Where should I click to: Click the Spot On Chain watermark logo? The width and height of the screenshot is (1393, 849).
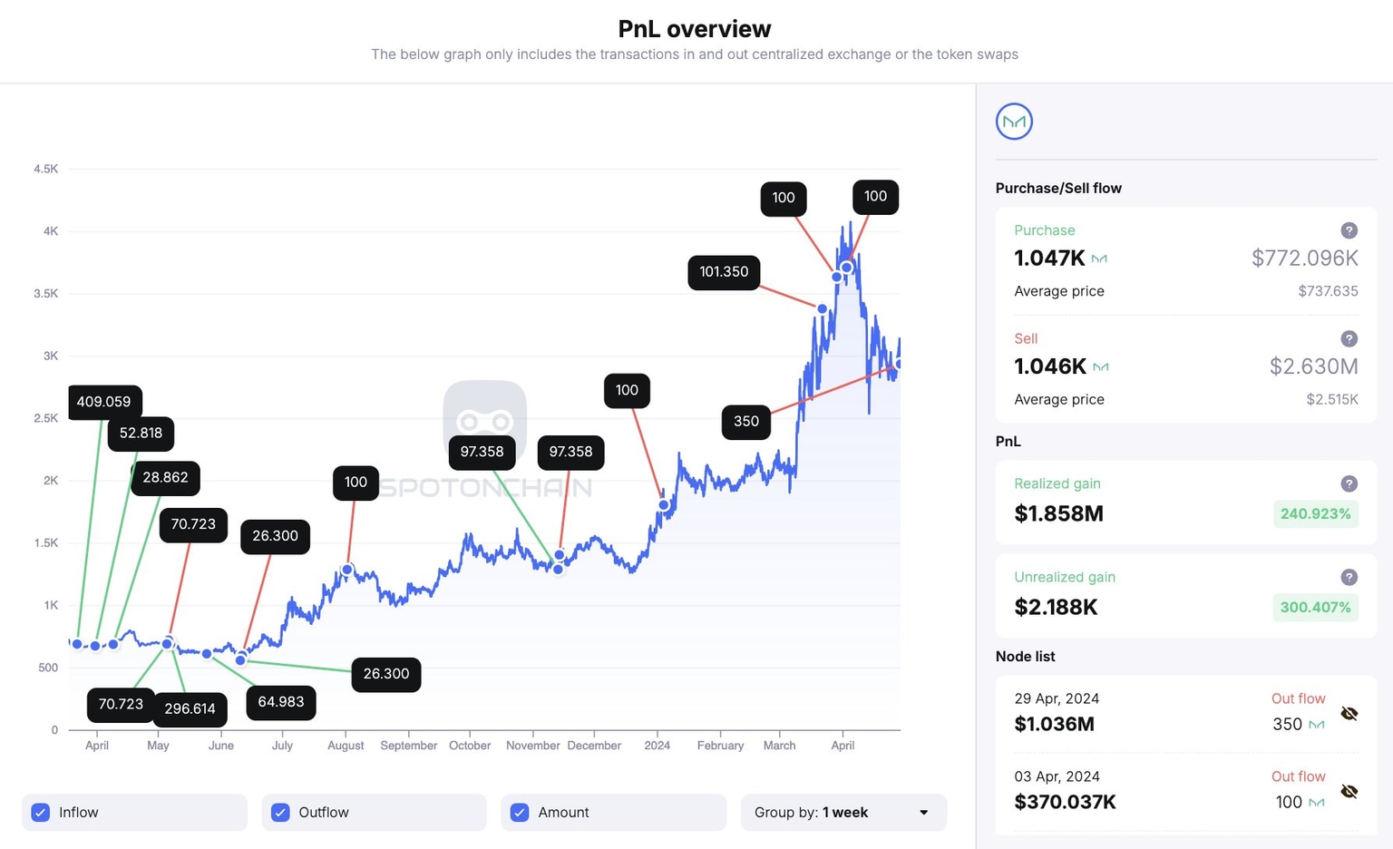[485, 421]
